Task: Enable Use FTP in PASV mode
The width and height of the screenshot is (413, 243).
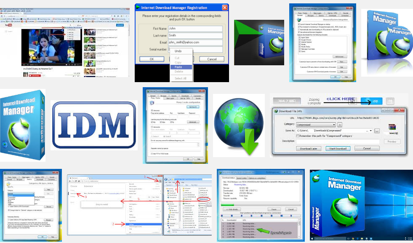Action: point(152,154)
